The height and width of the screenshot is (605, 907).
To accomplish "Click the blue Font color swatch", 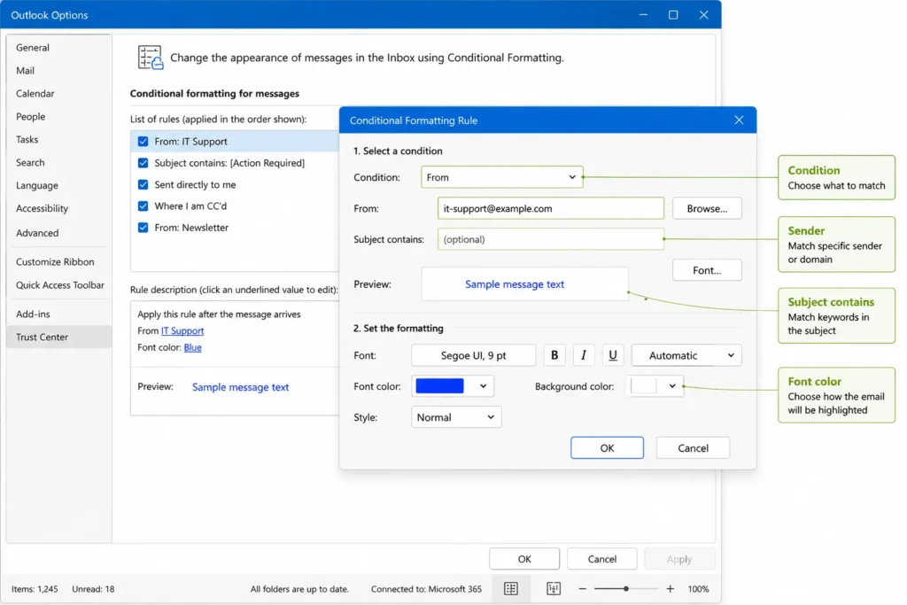I will pos(439,386).
